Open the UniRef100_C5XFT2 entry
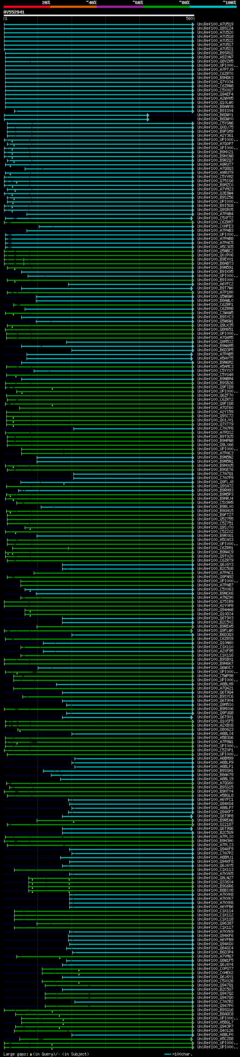This screenshot has height=1057, width=240. pyautogui.click(x=215, y=218)
